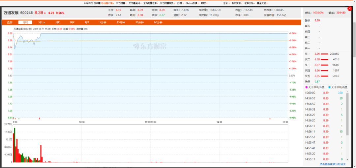Click the 委比 value 100.00%
Screen dimensions: 356x168
[318, 13]
